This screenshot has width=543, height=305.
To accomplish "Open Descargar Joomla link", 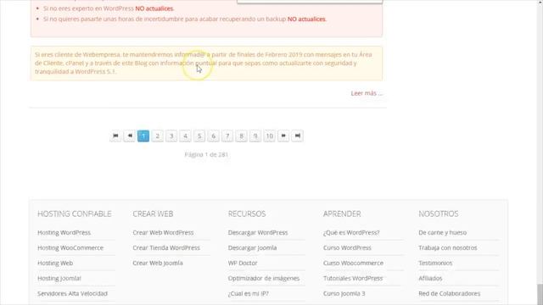I will [x=253, y=247].
